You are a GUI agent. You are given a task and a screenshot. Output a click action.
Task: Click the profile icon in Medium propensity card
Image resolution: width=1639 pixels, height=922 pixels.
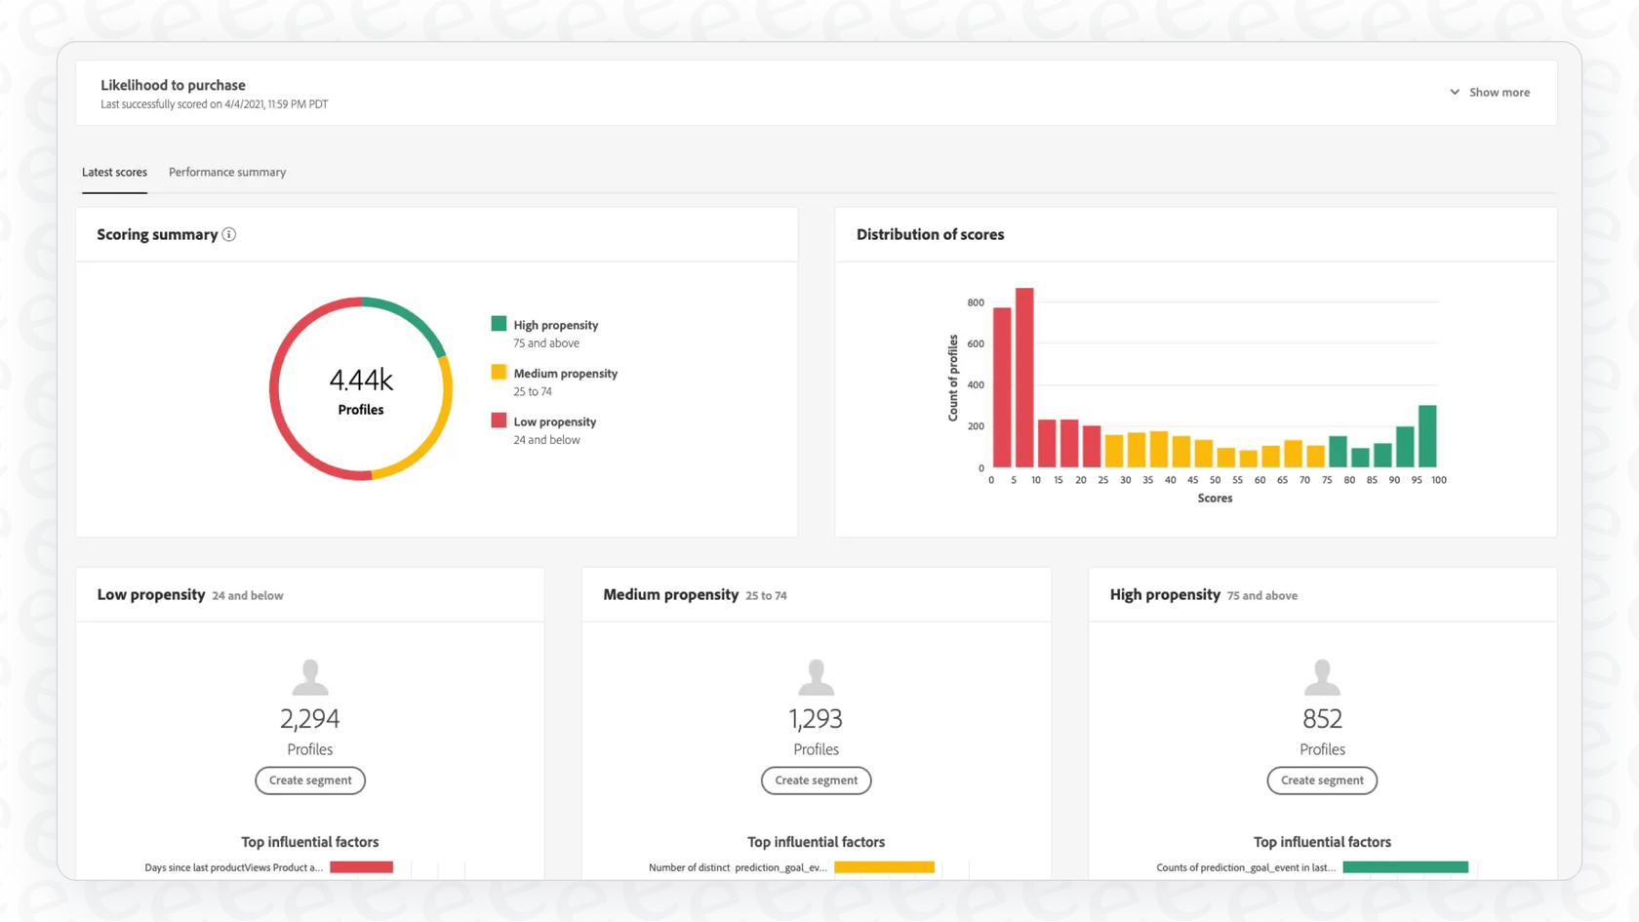pyautogui.click(x=816, y=675)
